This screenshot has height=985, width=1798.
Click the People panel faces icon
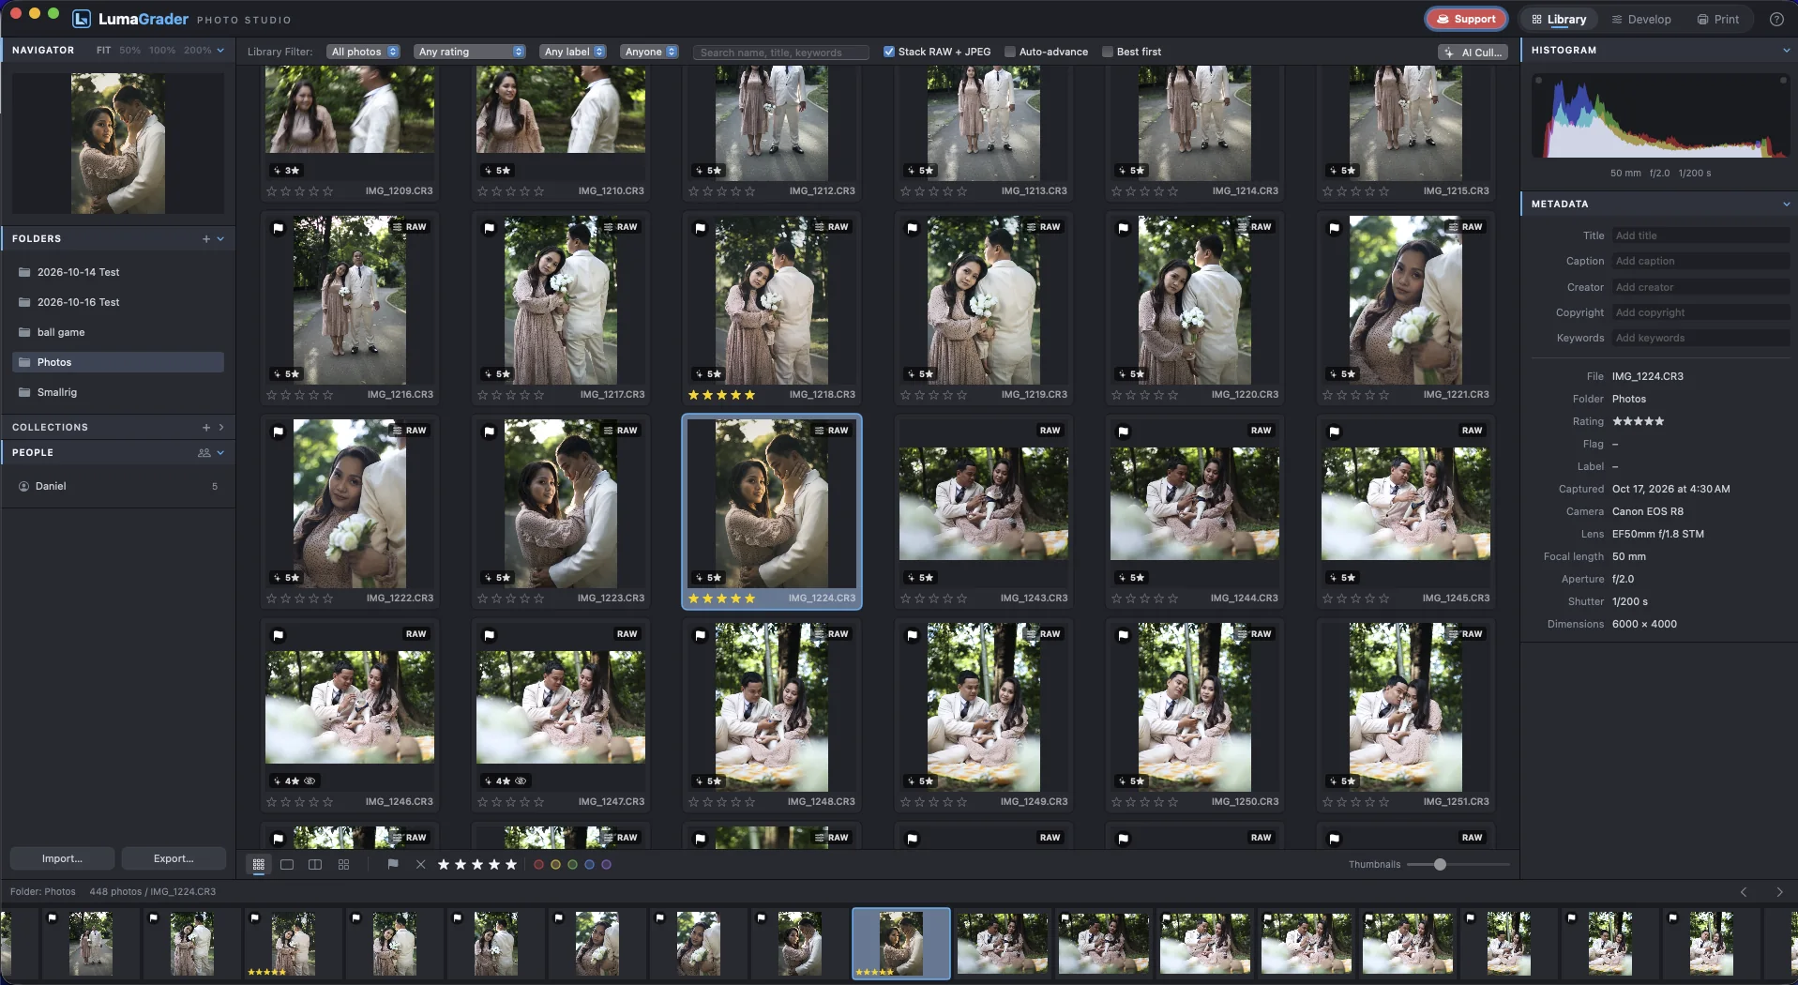[204, 452]
